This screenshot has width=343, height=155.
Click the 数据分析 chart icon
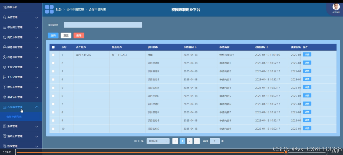pyautogui.click(x=5, y=8)
